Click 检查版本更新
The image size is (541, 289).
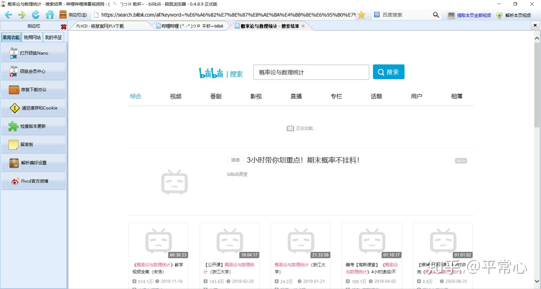34,126
